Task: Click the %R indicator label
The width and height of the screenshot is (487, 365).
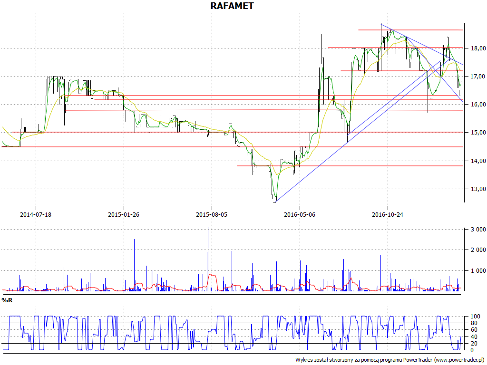Action: pyautogui.click(x=7, y=300)
